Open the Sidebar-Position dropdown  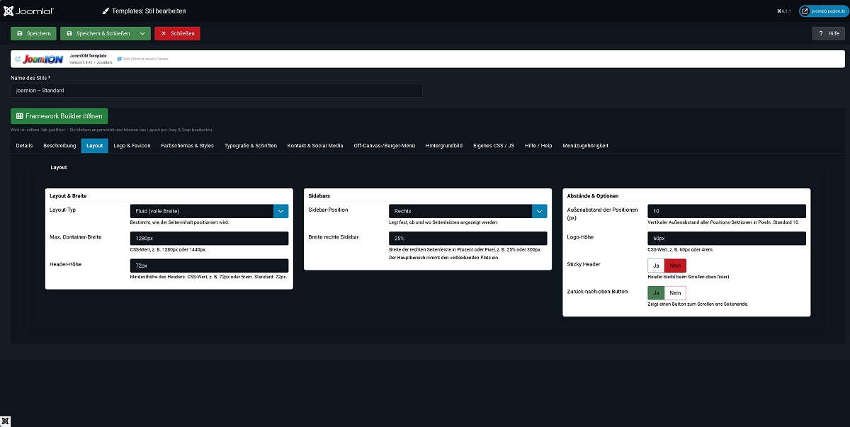[x=468, y=211]
